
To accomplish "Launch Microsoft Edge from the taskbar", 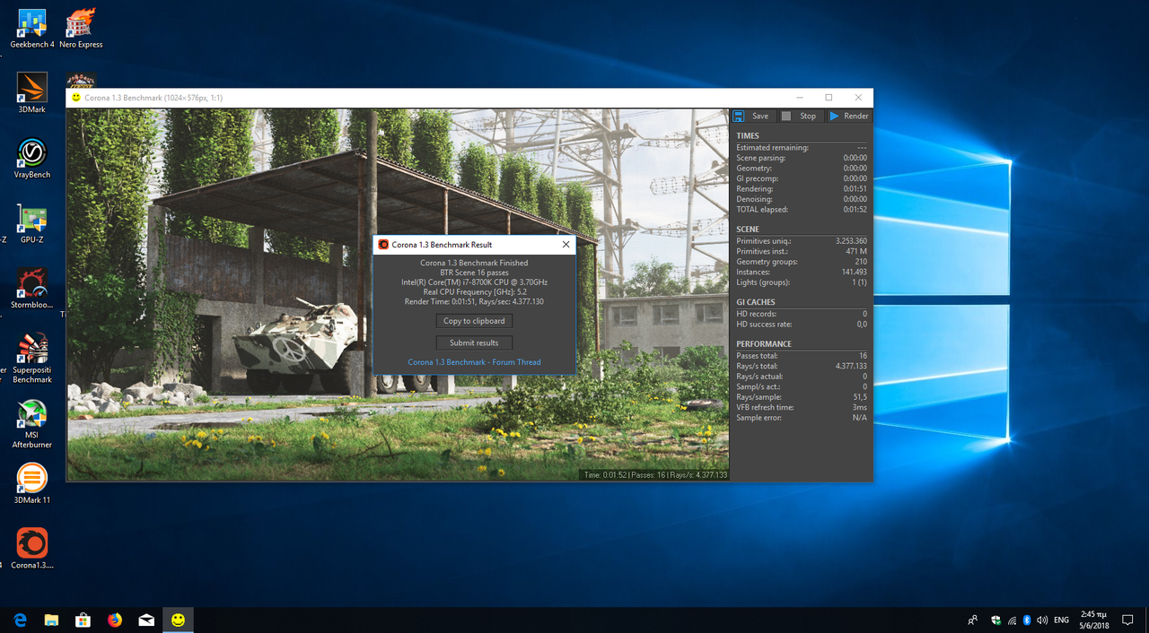I will [x=20, y=620].
